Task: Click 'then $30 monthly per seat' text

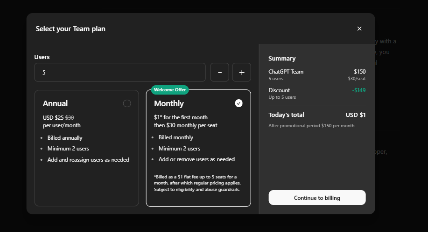Action: pos(186,125)
